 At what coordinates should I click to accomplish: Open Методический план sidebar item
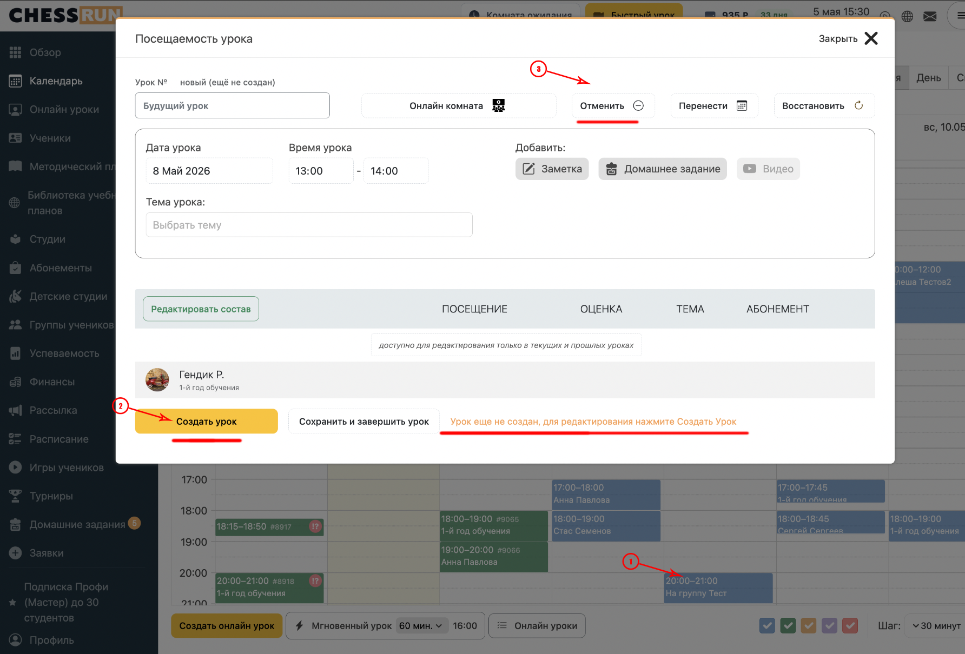pyautogui.click(x=62, y=166)
